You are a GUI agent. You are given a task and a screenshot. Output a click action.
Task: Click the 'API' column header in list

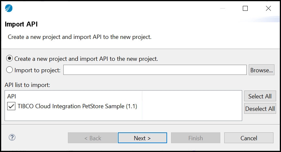[12, 96]
